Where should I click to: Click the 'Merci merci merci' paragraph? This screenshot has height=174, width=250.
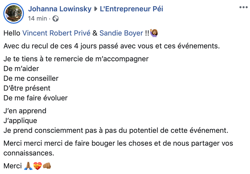[118, 143]
